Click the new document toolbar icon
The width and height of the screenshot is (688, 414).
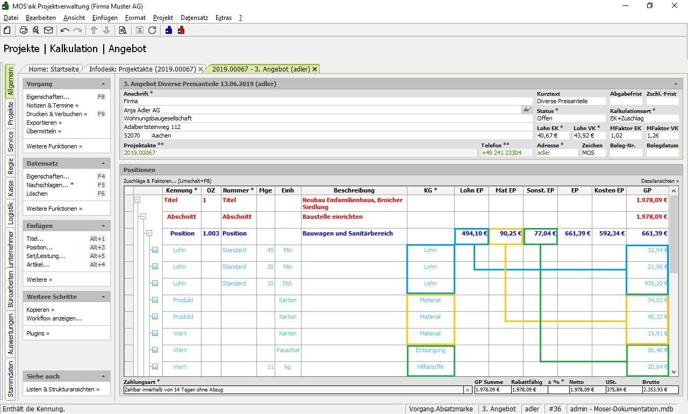pos(7,30)
